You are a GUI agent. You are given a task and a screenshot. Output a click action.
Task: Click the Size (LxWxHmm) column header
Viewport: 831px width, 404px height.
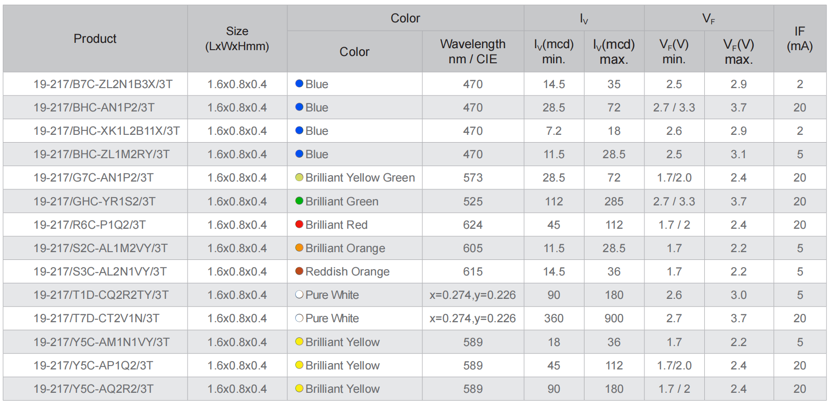point(237,39)
